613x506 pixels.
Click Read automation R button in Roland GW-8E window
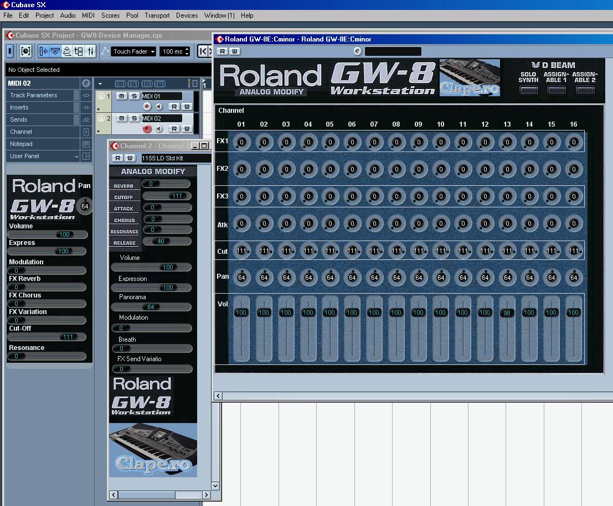[x=222, y=51]
